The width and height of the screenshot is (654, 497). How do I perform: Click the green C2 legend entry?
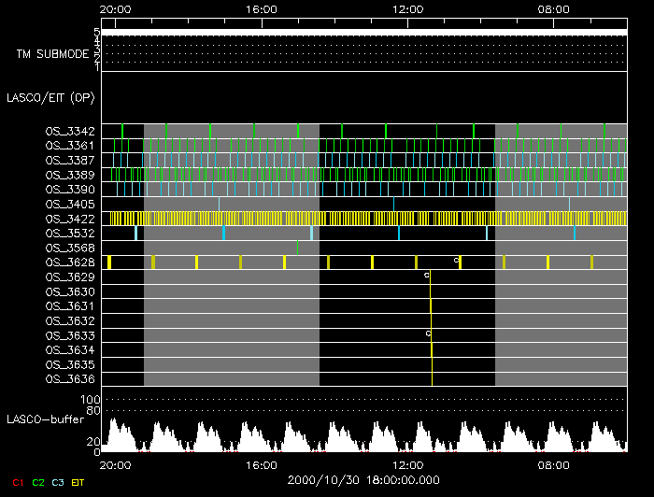tap(37, 481)
